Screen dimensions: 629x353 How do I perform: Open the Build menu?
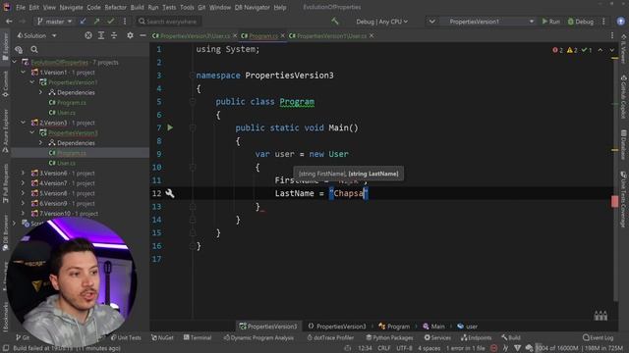[138, 7]
